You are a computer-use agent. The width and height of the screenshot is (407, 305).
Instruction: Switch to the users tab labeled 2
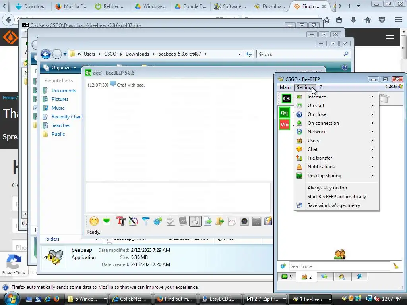pos(306,277)
